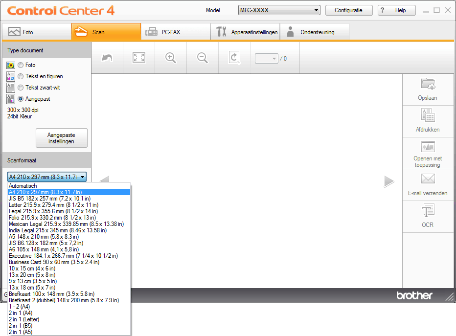Click the Aangepast document type icon

pyautogui.click(x=11, y=99)
